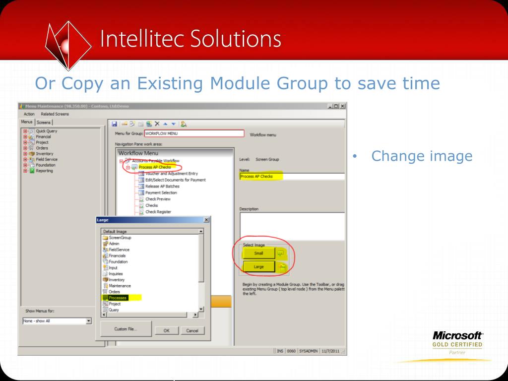508x381 pixels.
Task: Expand the Project node in Menus tree
Action: click(25, 142)
